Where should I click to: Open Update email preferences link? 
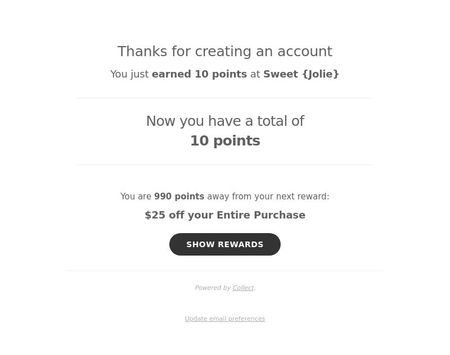224,318
